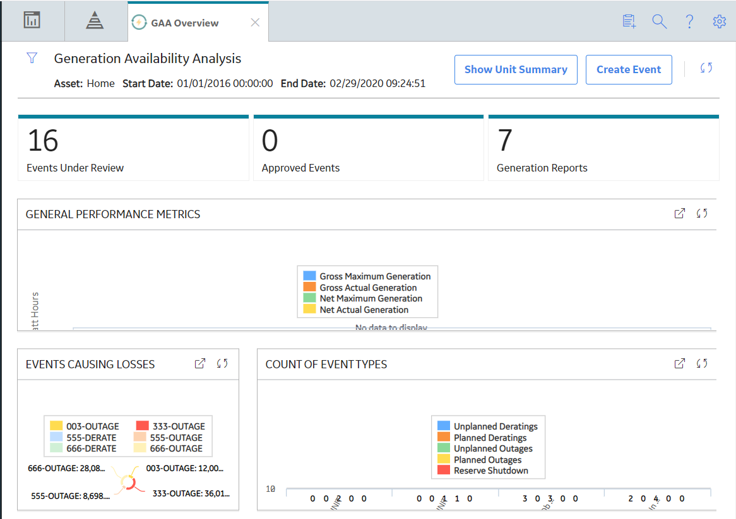Expand General Performance Metrics chart in new view
The height and width of the screenshot is (519, 736).
click(x=680, y=214)
